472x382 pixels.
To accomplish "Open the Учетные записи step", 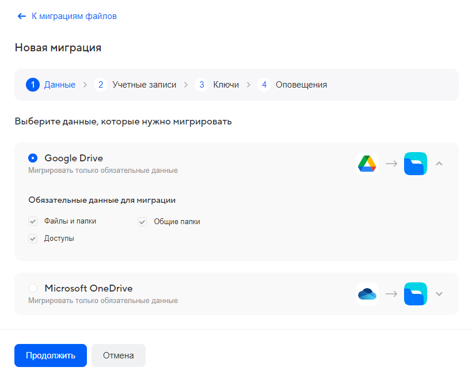I will 144,84.
